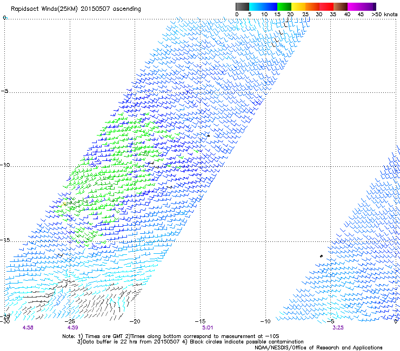
Task: Click the purple '4:59' time label
Action: click(73, 328)
